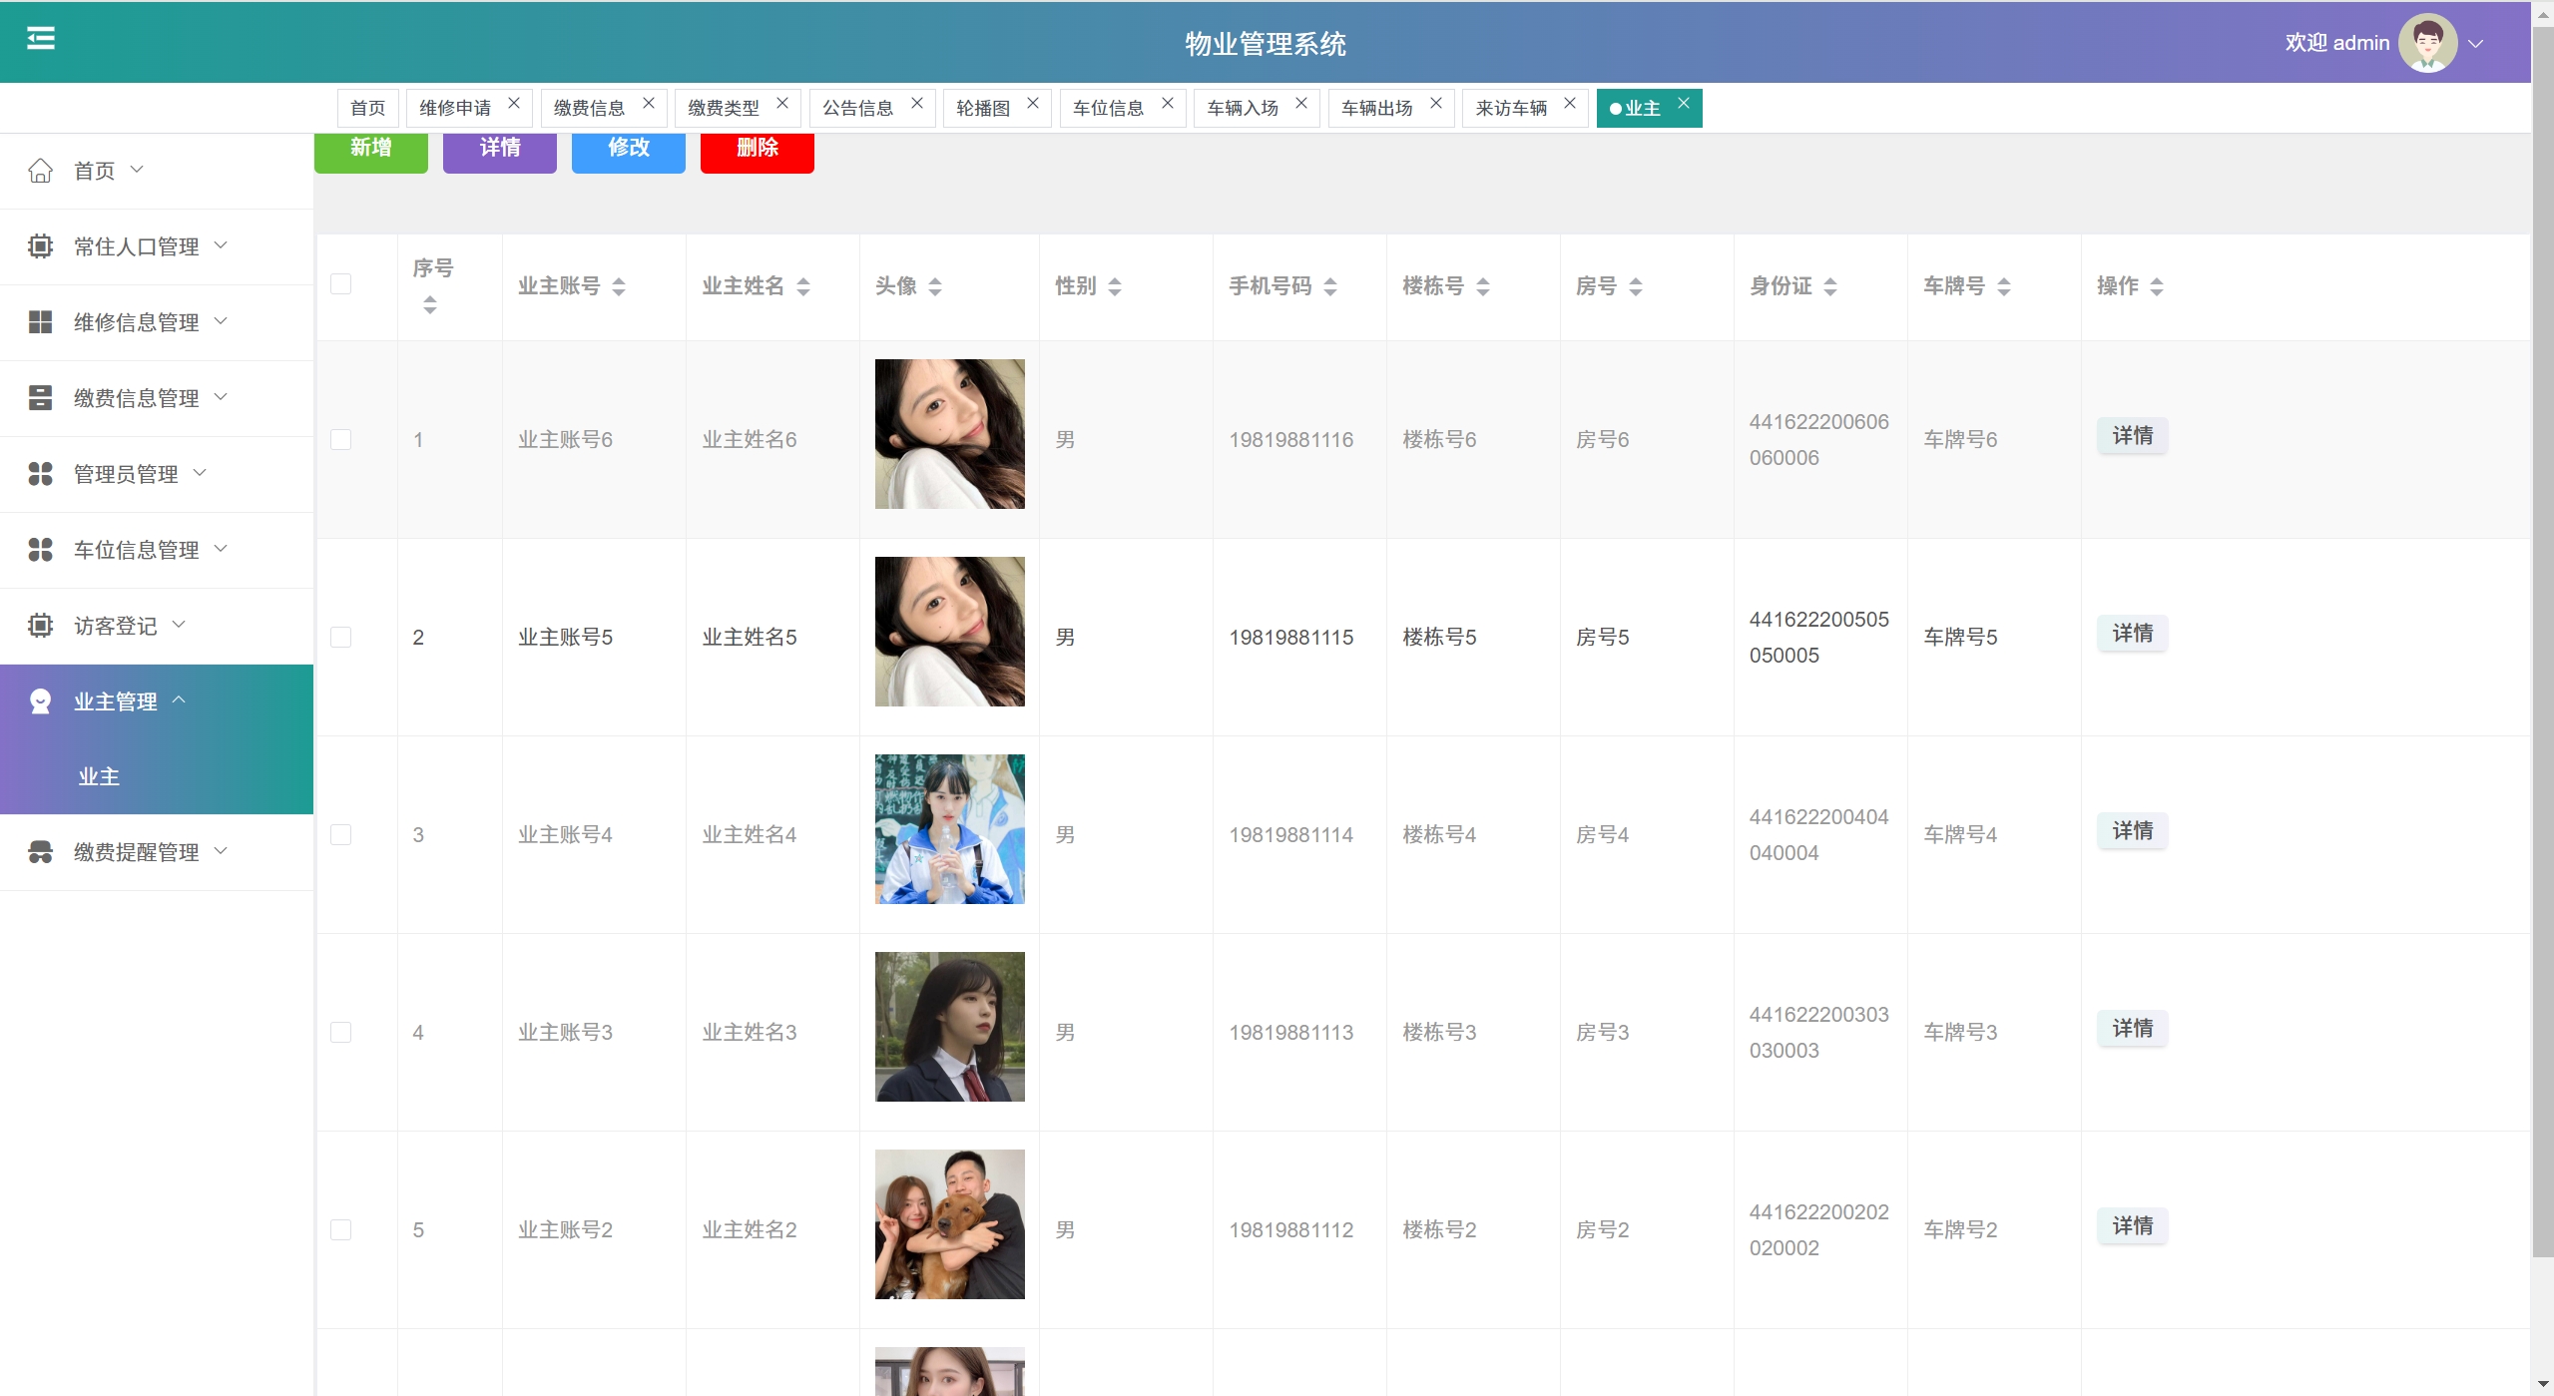Click 缴费提醒管理 car icon in sidebar

(40, 852)
